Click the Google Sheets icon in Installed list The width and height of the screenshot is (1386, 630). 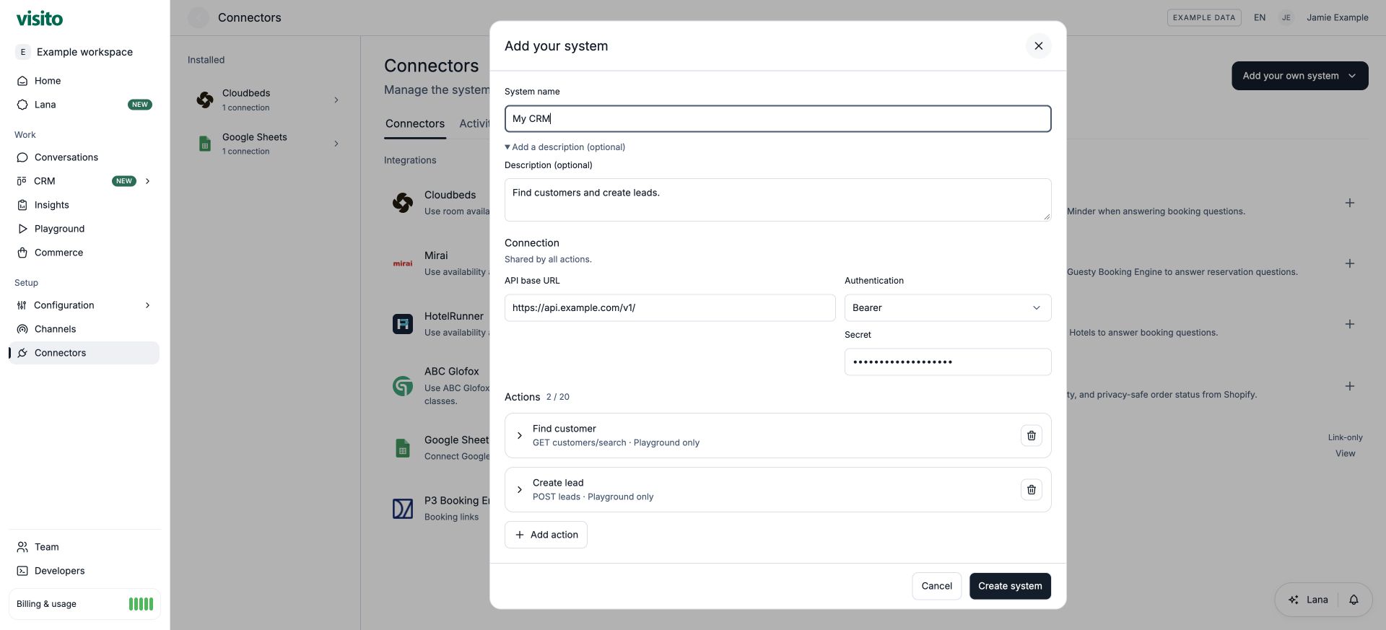pyautogui.click(x=205, y=144)
